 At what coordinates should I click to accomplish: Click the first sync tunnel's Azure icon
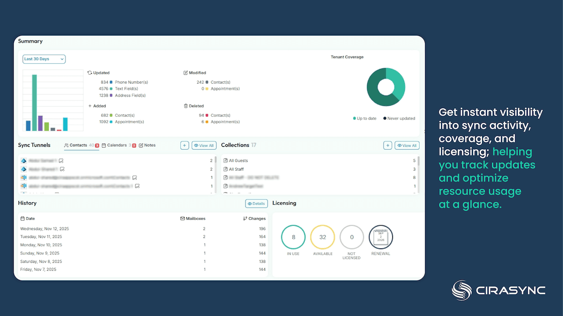pos(24,161)
